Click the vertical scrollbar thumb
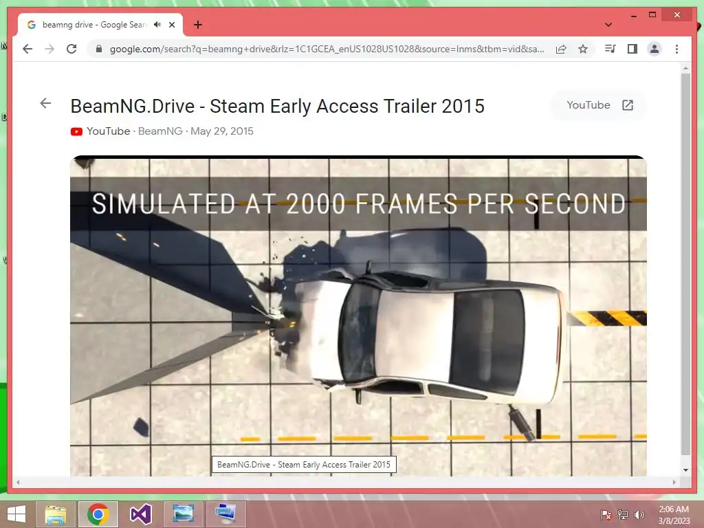Screen dimensions: 704x528 (x=685, y=265)
